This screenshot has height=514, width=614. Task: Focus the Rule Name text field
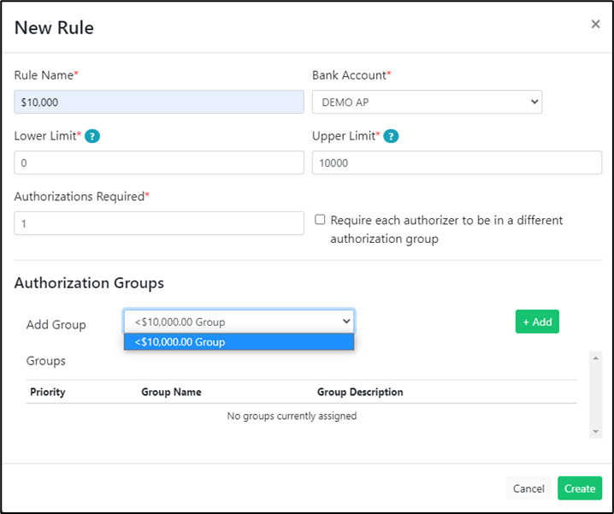(x=159, y=102)
